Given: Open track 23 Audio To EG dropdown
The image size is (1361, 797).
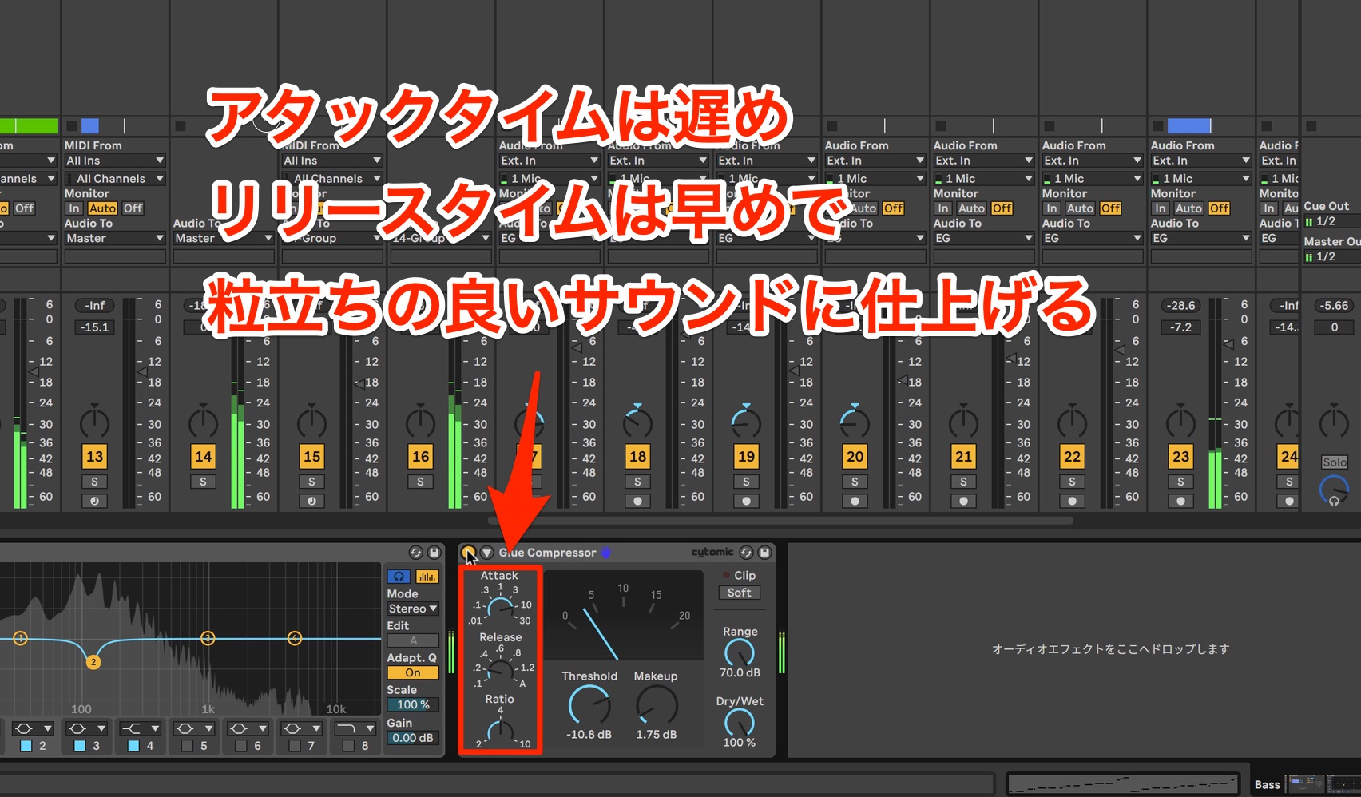Looking at the screenshot, I should pyautogui.click(x=1201, y=238).
